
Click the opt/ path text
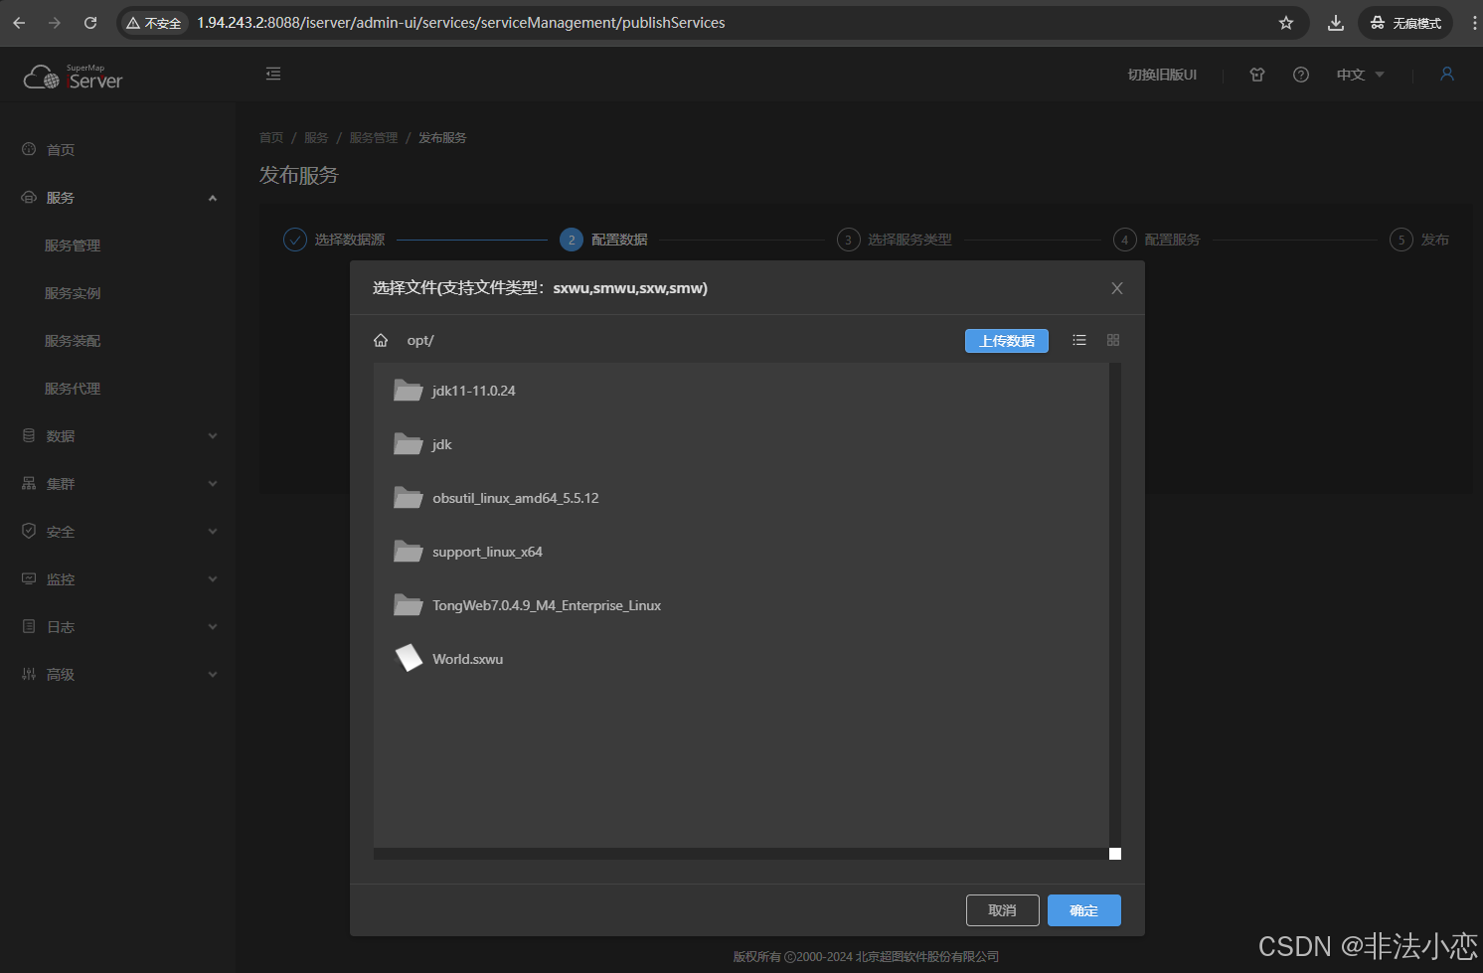[420, 340]
